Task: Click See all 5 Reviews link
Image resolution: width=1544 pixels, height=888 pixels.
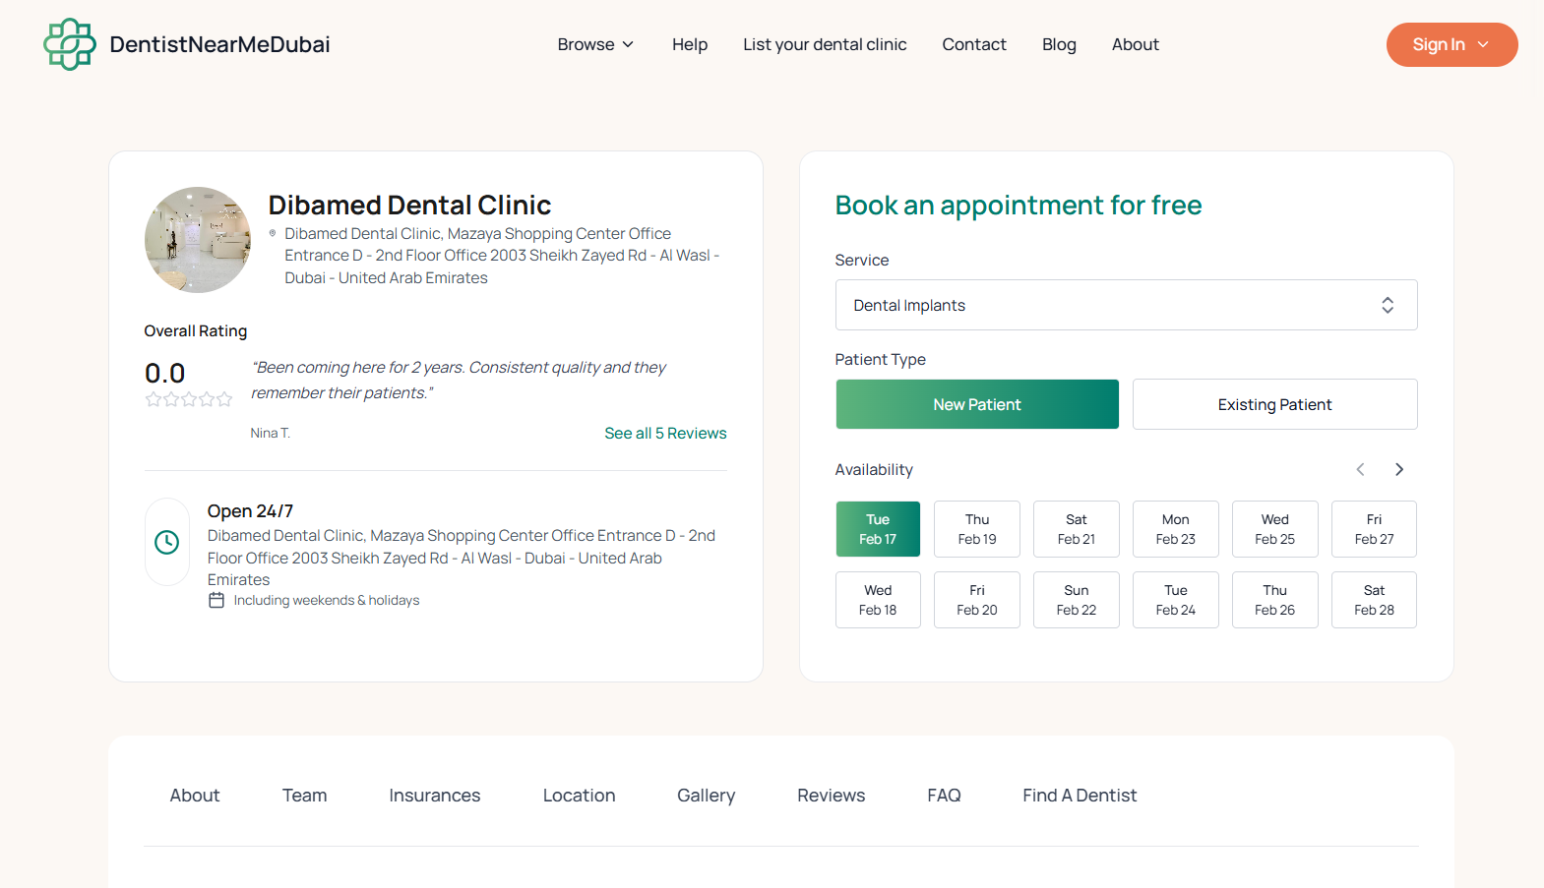Action: tap(665, 433)
